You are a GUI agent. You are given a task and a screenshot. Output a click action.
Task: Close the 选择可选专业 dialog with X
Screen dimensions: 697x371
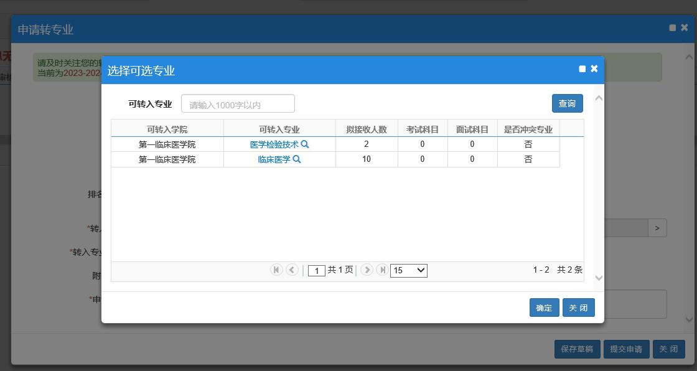tap(594, 69)
